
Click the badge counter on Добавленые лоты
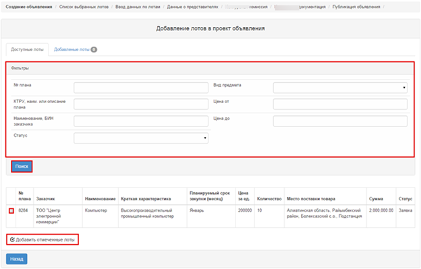94,50
